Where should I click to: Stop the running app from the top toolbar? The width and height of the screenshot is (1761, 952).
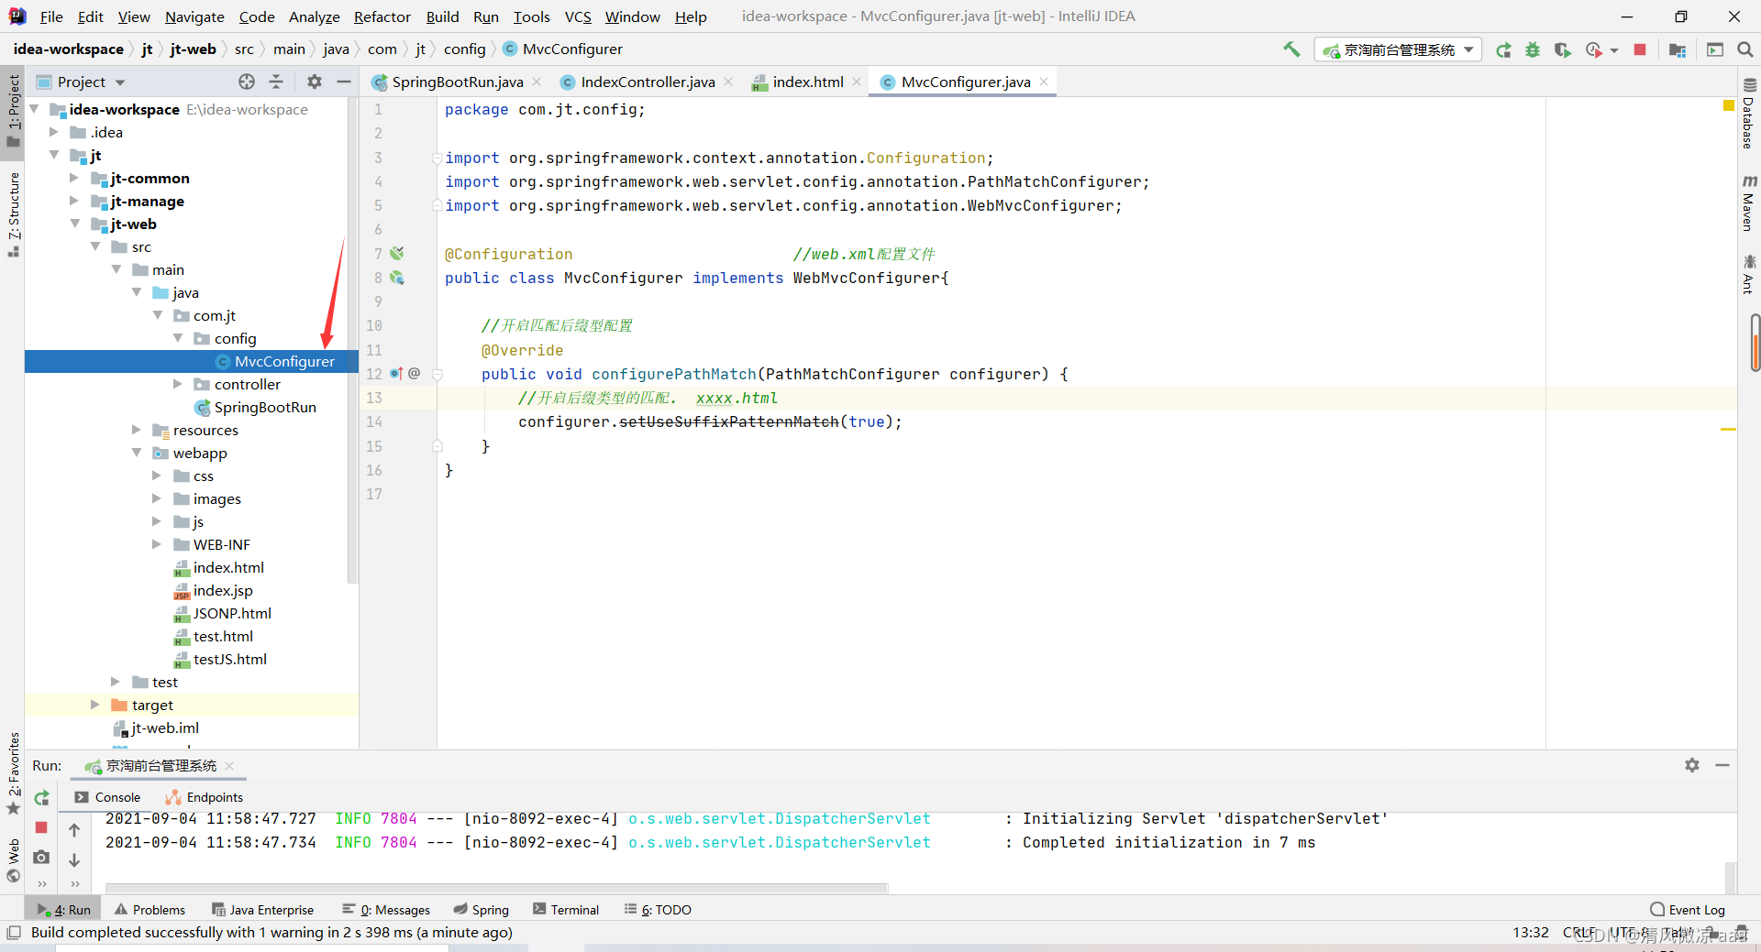tap(1640, 49)
